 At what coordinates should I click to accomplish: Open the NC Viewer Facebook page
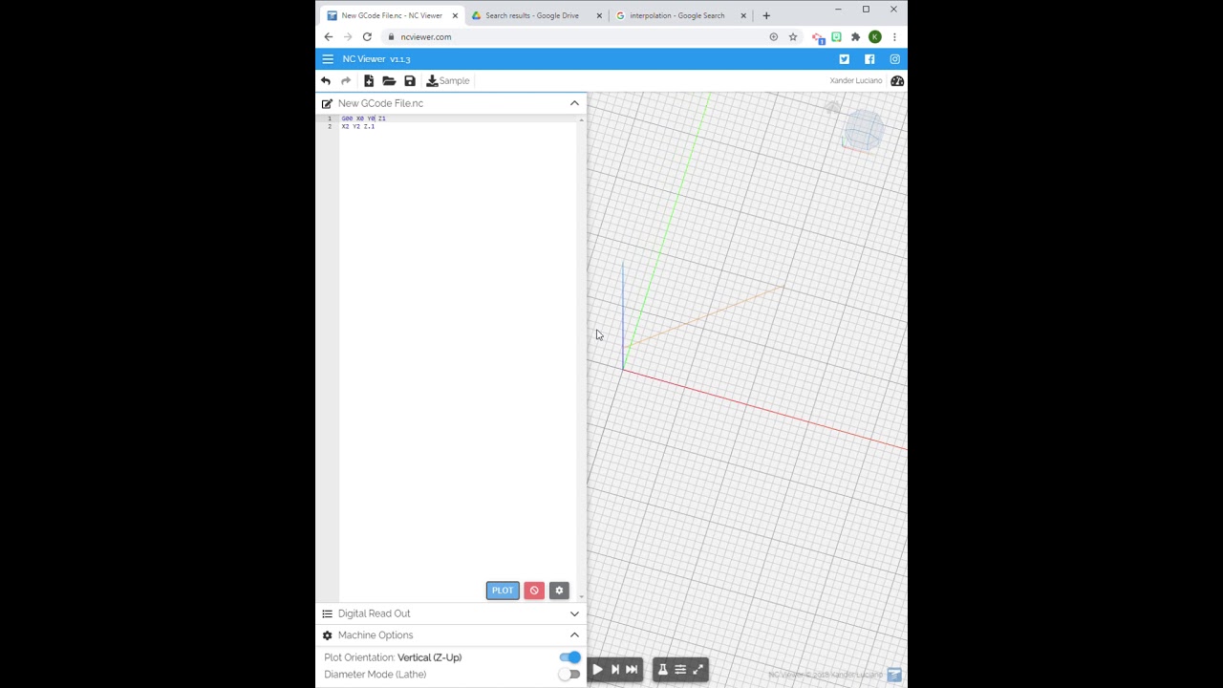869,59
